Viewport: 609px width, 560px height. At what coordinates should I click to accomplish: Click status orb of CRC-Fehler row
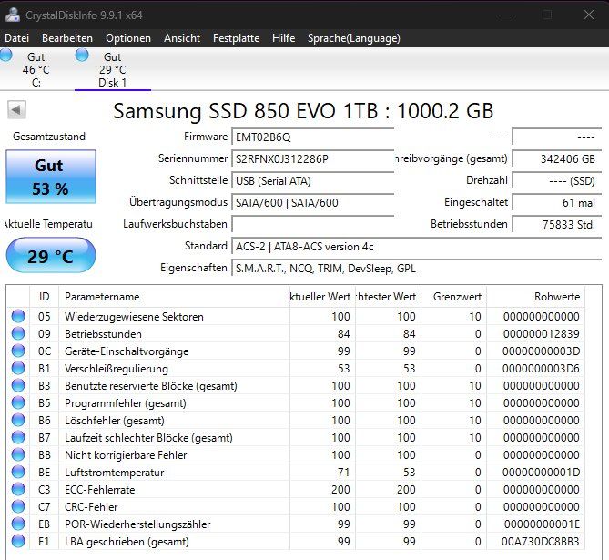tap(18, 506)
